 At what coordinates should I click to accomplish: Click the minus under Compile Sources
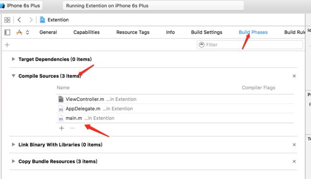tap(72, 128)
